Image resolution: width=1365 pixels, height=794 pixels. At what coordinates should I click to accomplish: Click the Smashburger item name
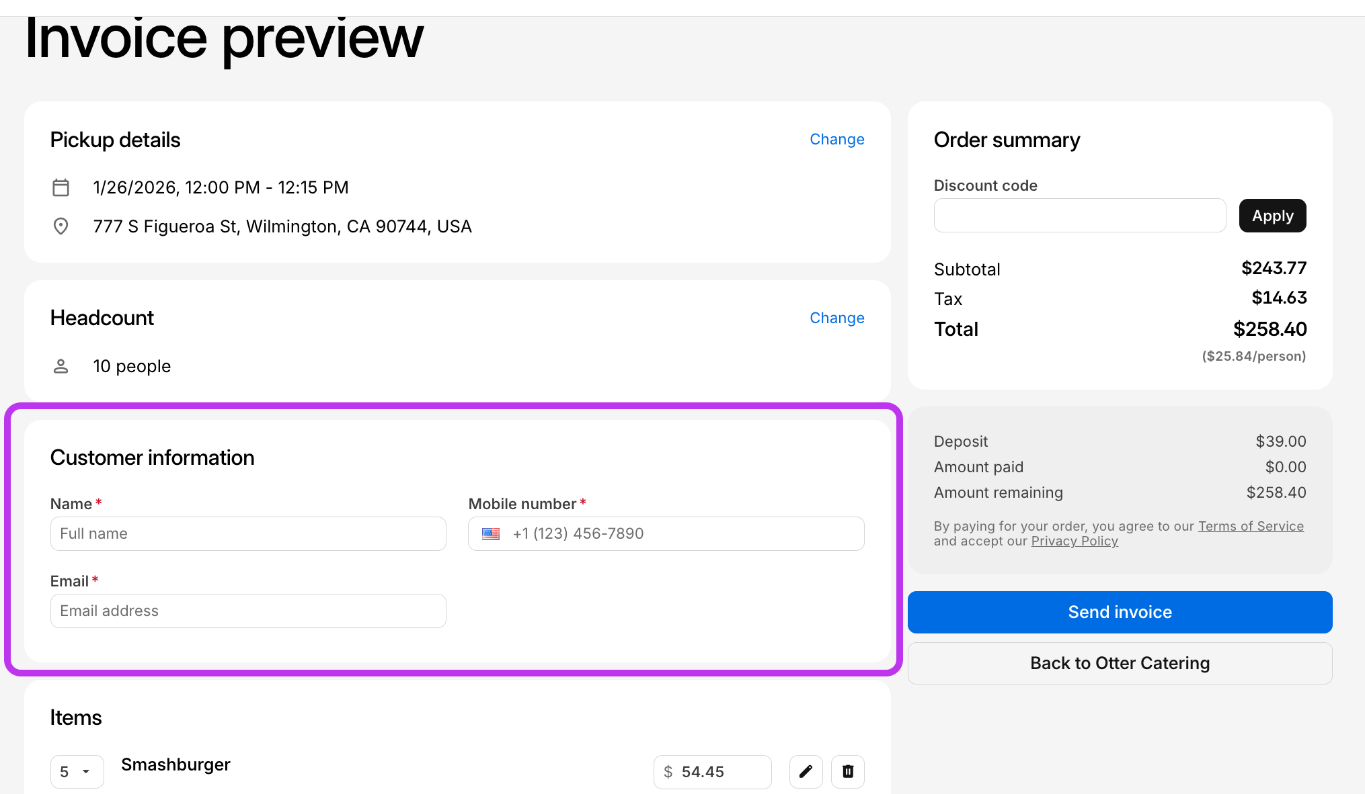click(175, 764)
